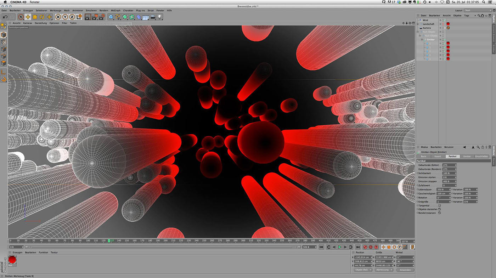The image size is (496, 278).
Task: Click the Emission stoppen stepper arrows
Action: coord(456,181)
